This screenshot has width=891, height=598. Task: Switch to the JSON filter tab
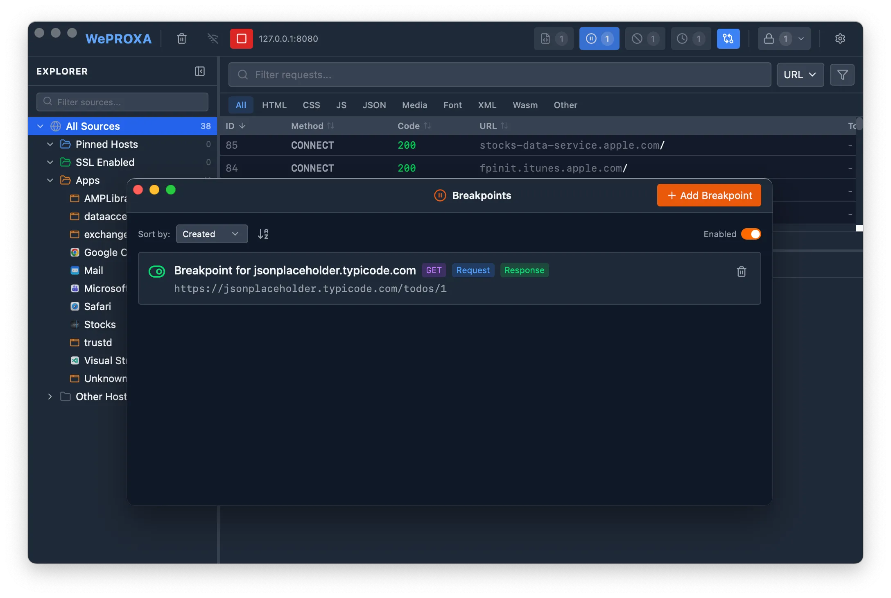point(374,105)
